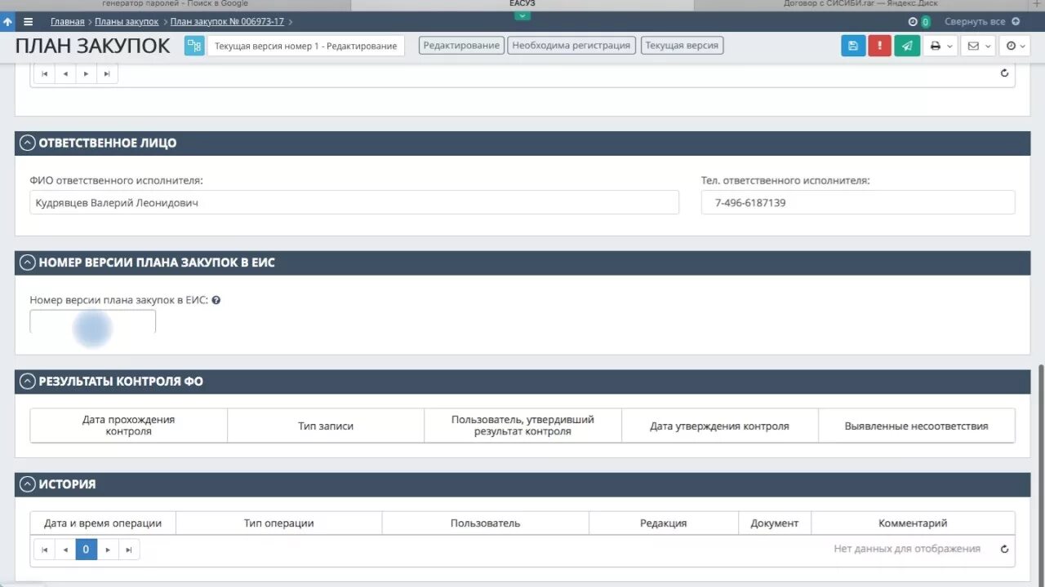Click Дата утверждения контроля column header
Image resolution: width=1045 pixels, height=587 pixels.
click(x=719, y=426)
